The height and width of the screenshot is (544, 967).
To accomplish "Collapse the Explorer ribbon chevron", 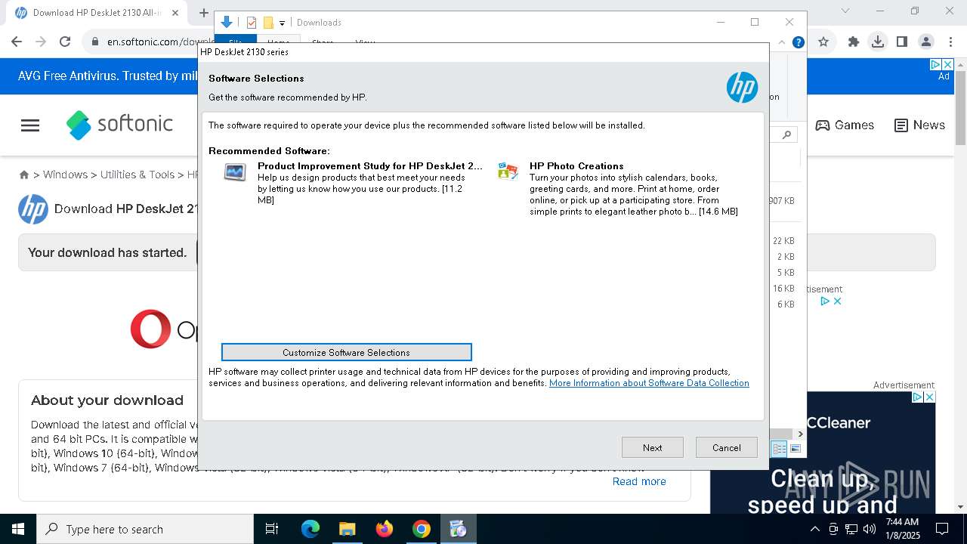I will click(x=783, y=42).
